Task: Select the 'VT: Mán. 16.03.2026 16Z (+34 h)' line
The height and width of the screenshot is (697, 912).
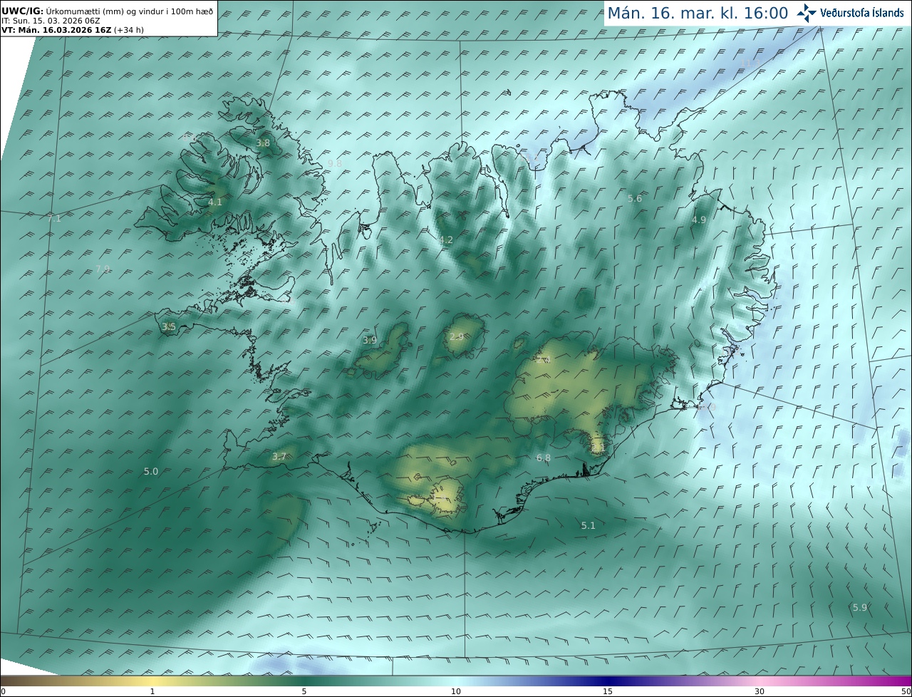Action: click(73, 30)
